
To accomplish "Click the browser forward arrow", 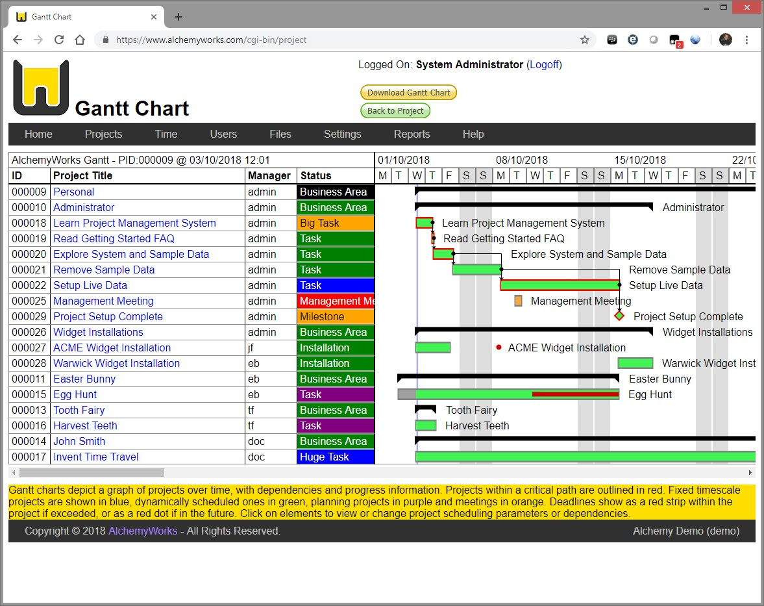I will tap(38, 40).
